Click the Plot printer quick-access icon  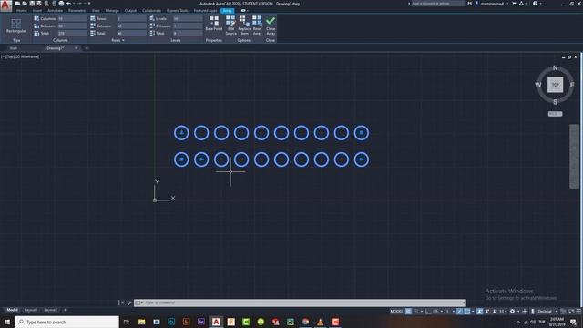tap(61, 4)
